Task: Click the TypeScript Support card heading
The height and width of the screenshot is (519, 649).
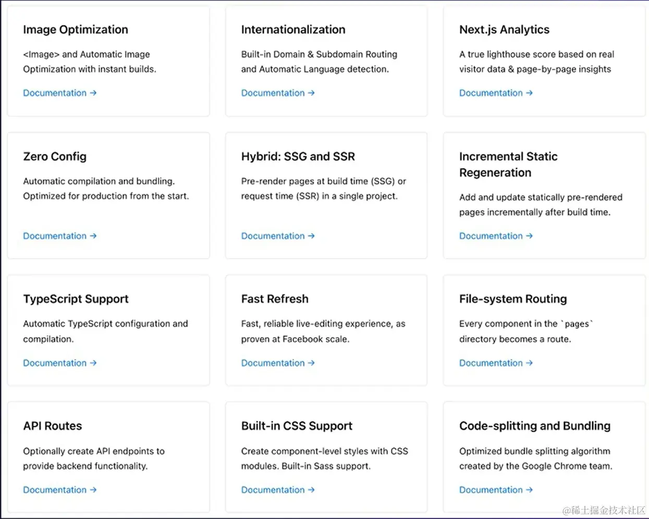Action: click(76, 299)
